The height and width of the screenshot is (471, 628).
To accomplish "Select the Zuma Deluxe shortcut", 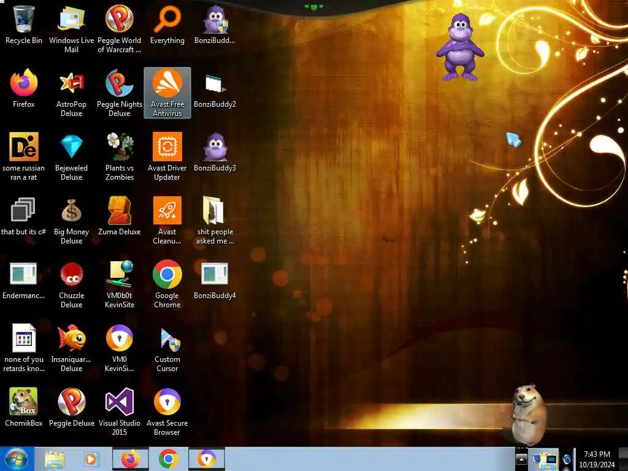I will pos(120,216).
